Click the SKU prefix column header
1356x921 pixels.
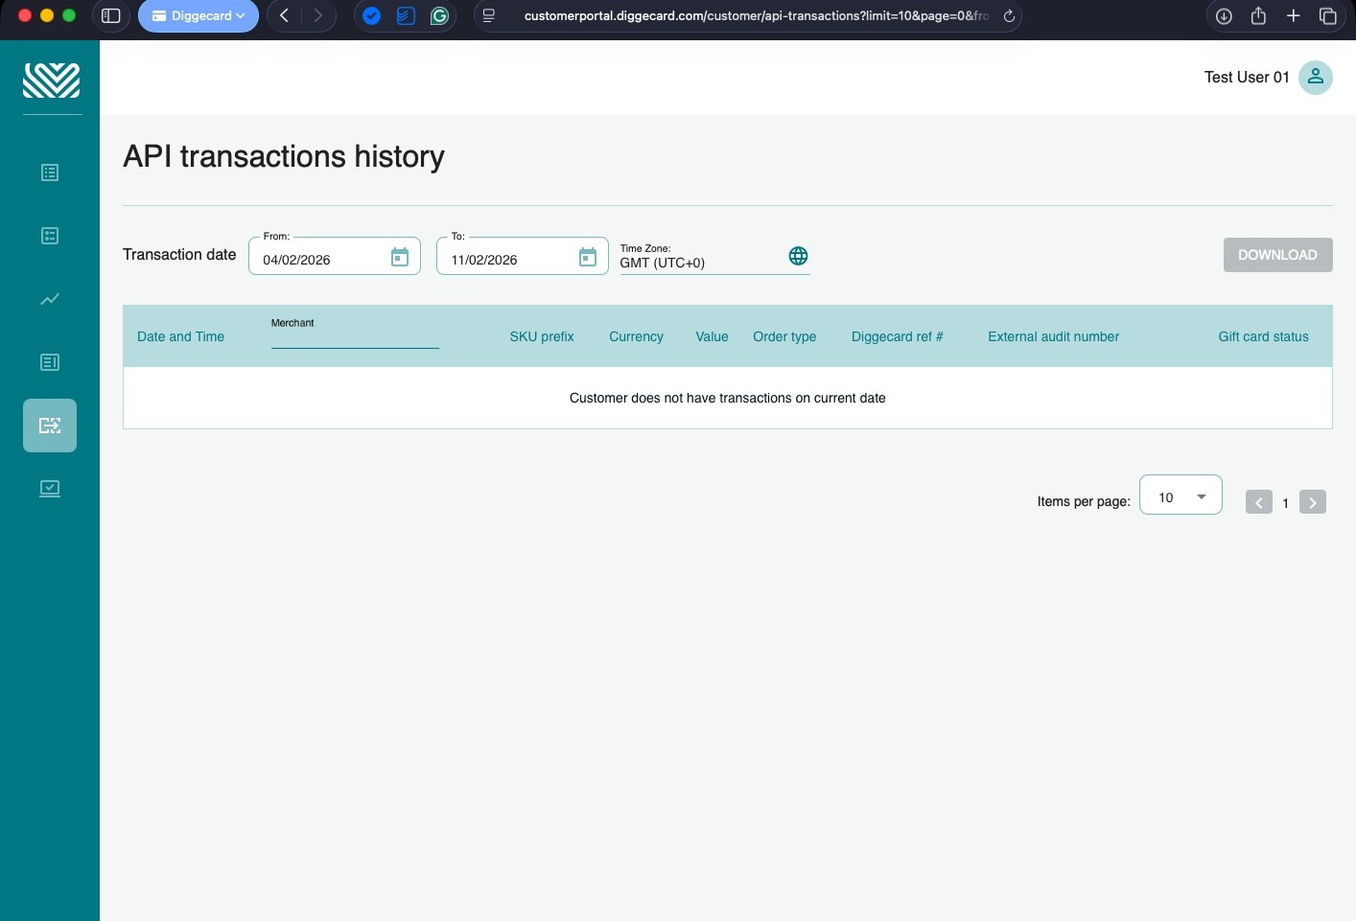click(x=542, y=337)
